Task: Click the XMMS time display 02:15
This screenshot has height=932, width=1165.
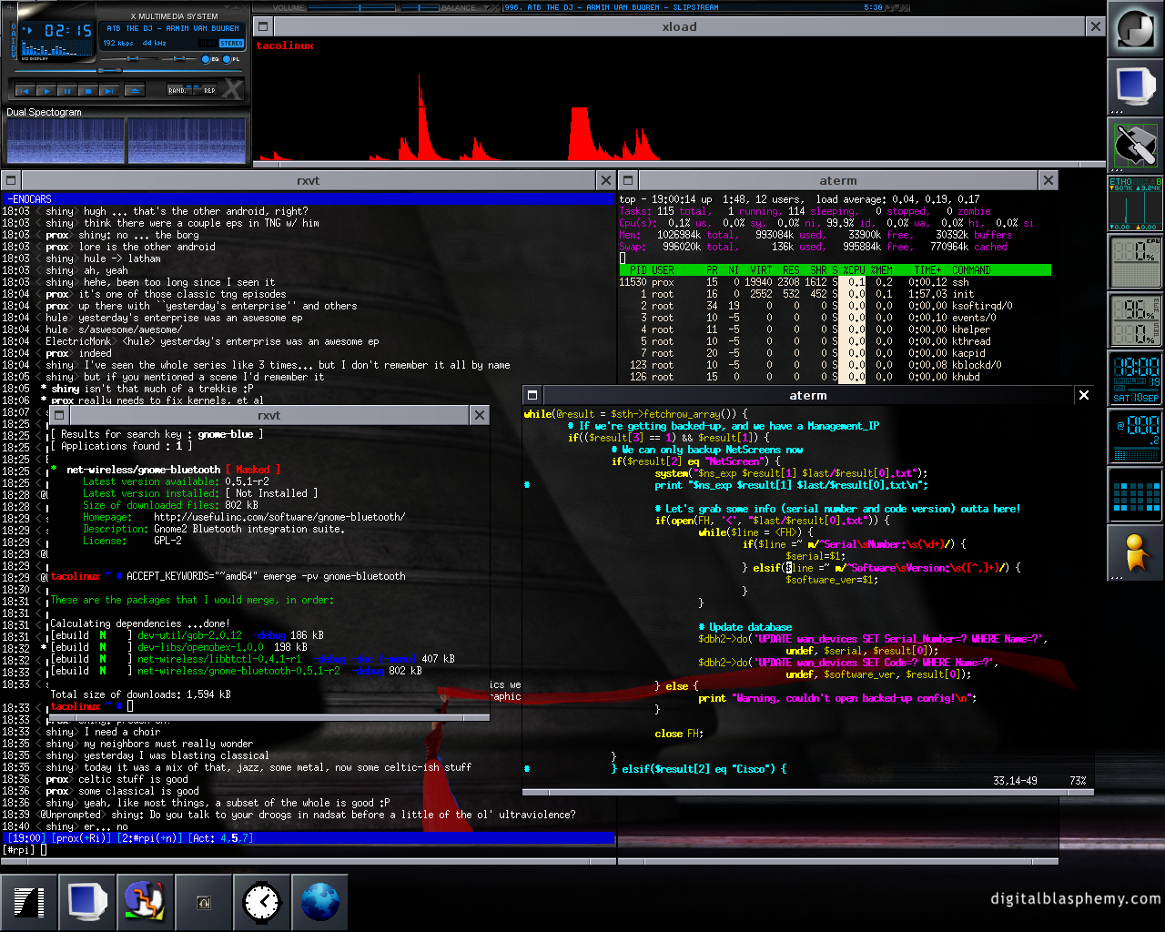Action: click(x=68, y=30)
